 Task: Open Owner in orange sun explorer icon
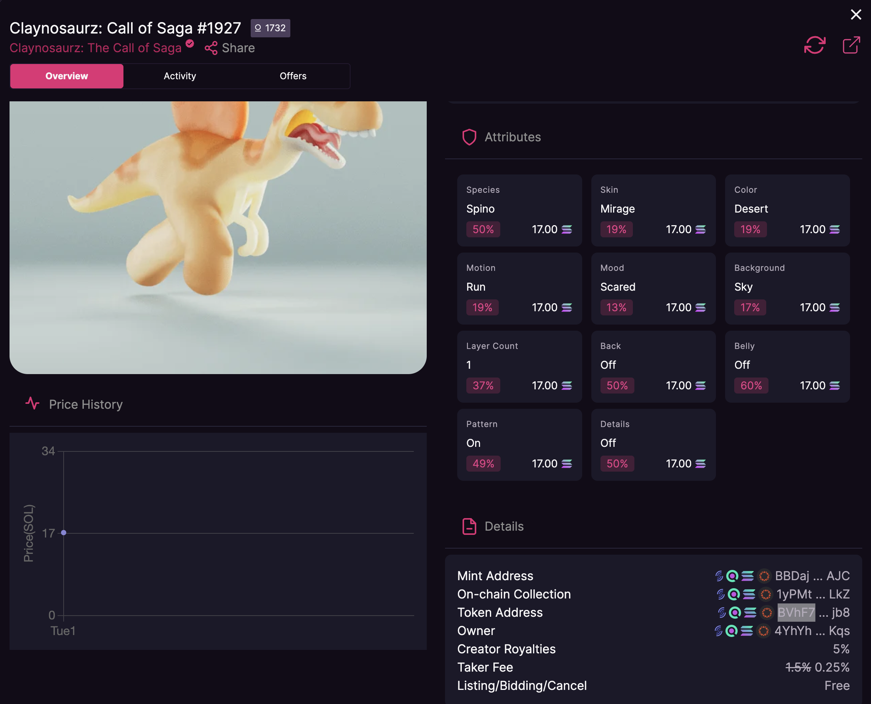[x=763, y=631]
